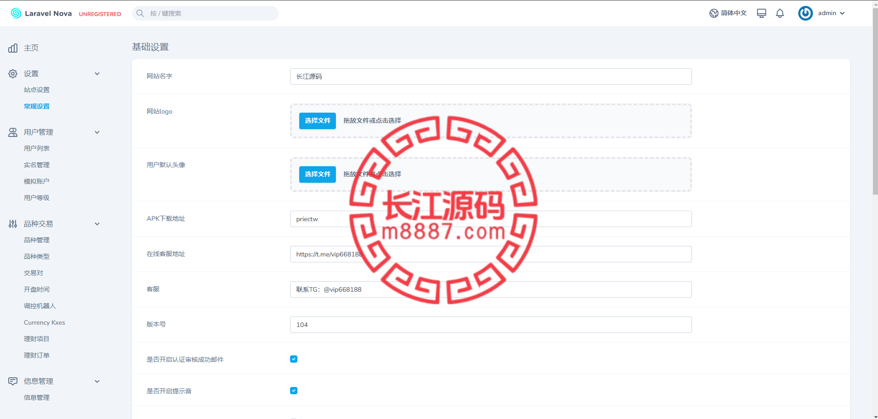The height and width of the screenshot is (419, 878).
Task: Click 选择文件 for 网站logo
Action: tap(318, 121)
